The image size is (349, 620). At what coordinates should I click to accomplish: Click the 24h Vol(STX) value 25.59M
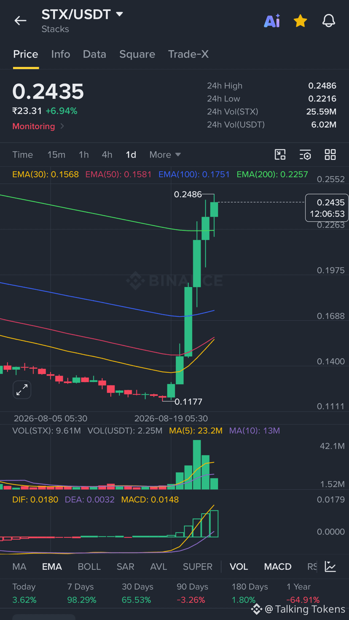tap(321, 112)
